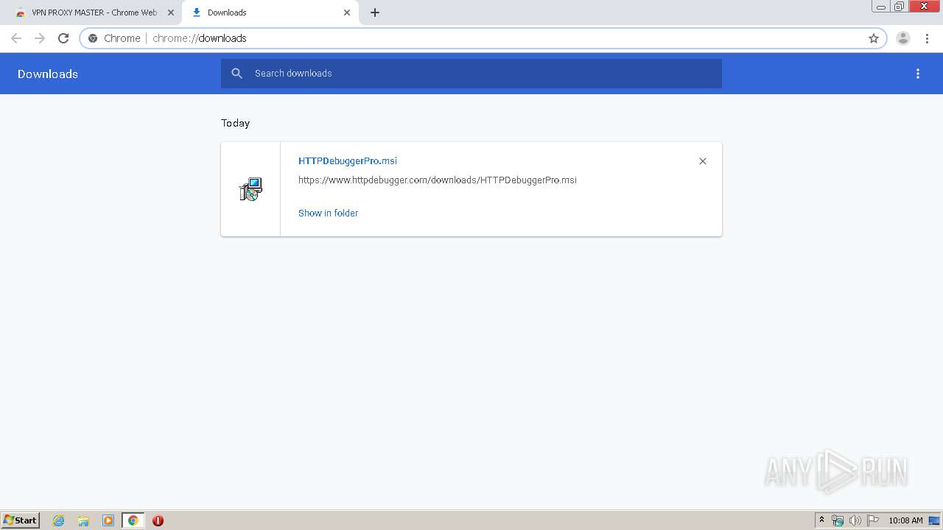Click the Chrome site info chip
Screen dimensions: 943x530
tap(114, 38)
